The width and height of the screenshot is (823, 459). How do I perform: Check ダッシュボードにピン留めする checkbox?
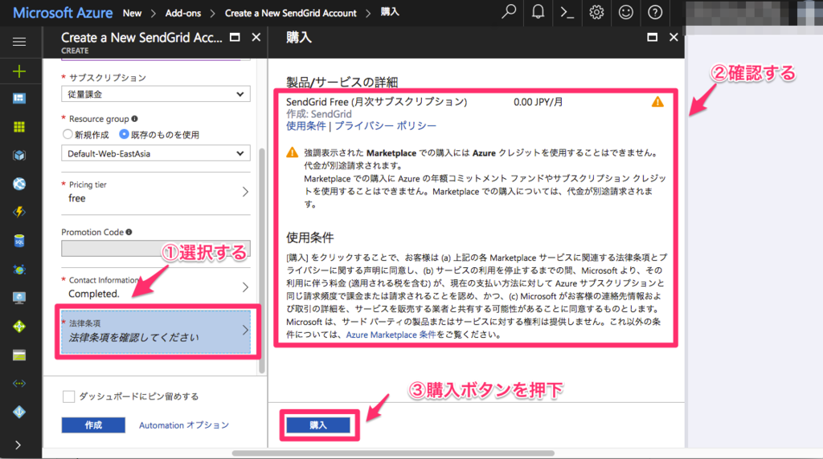68,396
